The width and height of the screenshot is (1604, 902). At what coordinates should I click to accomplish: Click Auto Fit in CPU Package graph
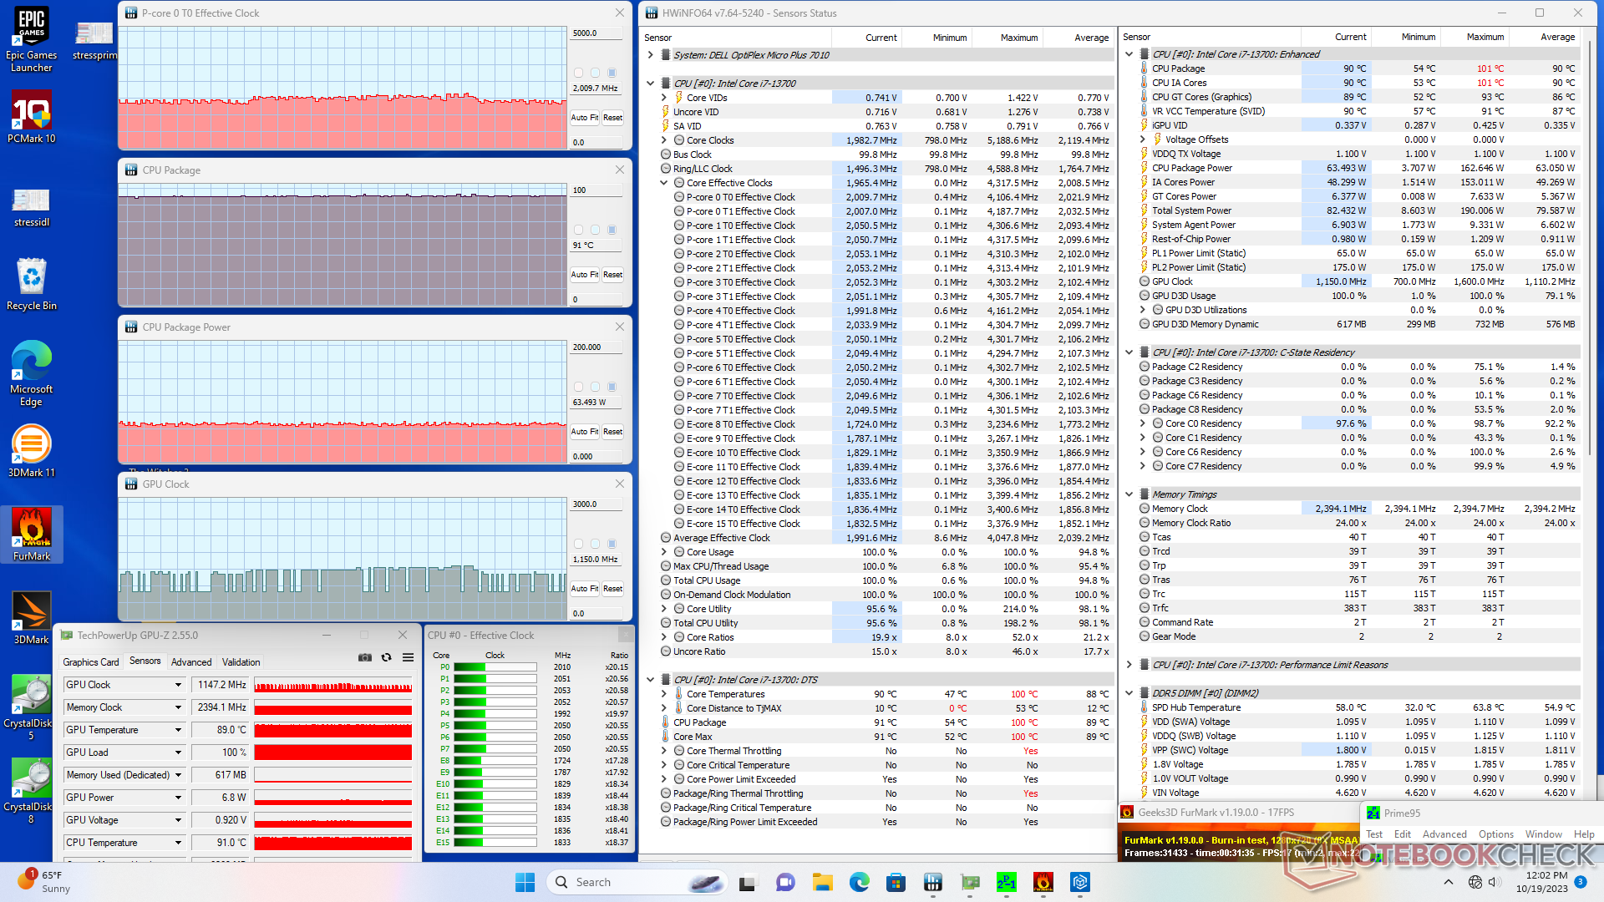click(584, 275)
